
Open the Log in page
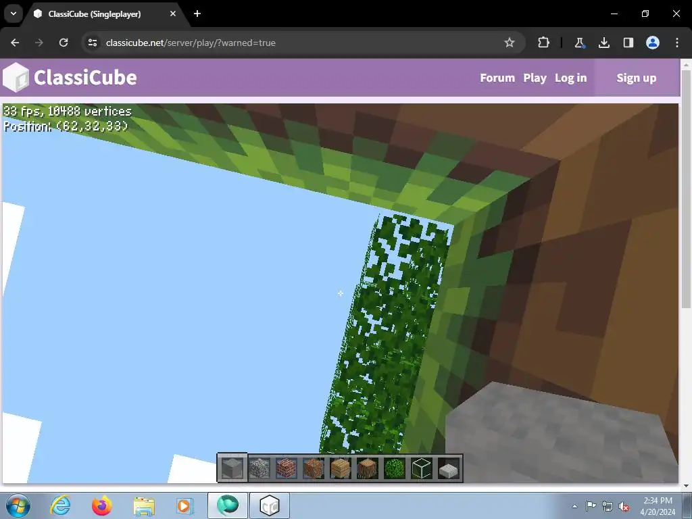(x=570, y=78)
